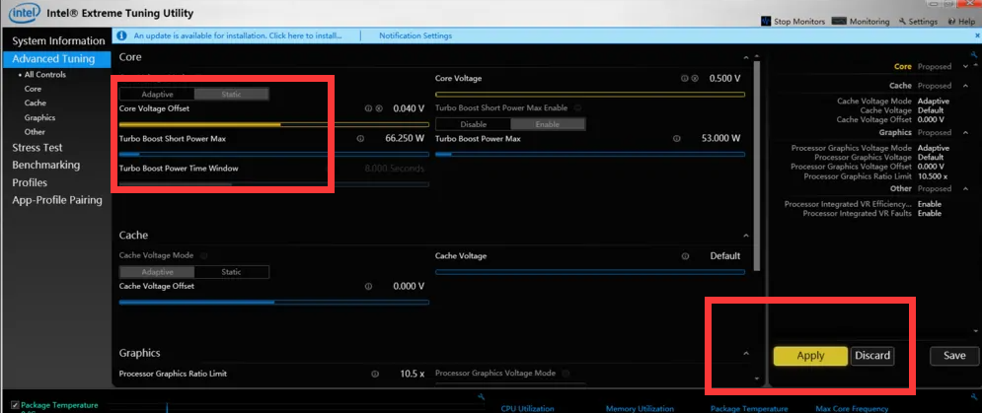Click info icon for Turbo Boost Short Power Max
The image size is (982, 413).
pos(360,138)
